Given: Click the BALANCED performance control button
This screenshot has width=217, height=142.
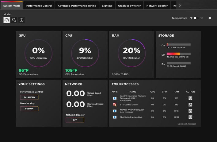Looking at the screenshot, I should click(29, 97).
